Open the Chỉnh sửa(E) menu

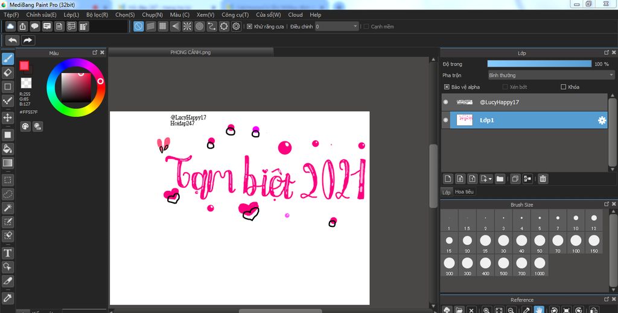click(42, 14)
